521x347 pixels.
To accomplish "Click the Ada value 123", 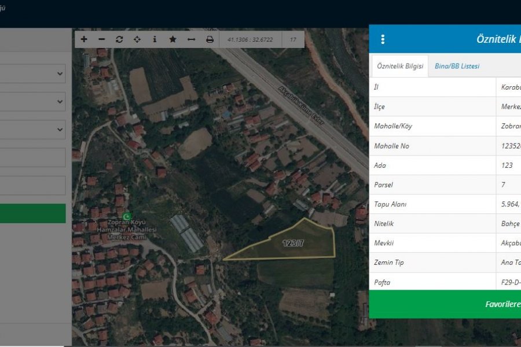I will click(x=507, y=165).
